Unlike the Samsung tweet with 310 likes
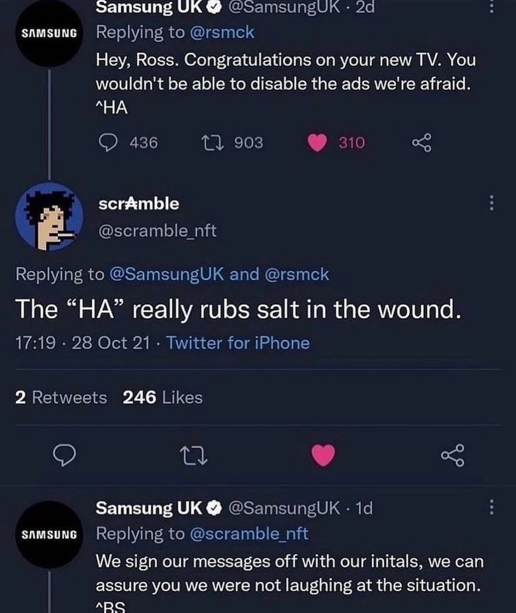This screenshot has height=613, width=516. (x=317, y=142)
